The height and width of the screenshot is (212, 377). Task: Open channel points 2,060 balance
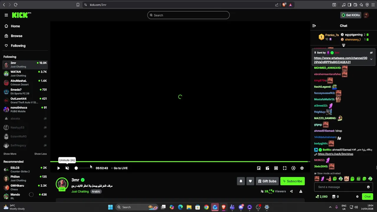[x=321, y=197]
